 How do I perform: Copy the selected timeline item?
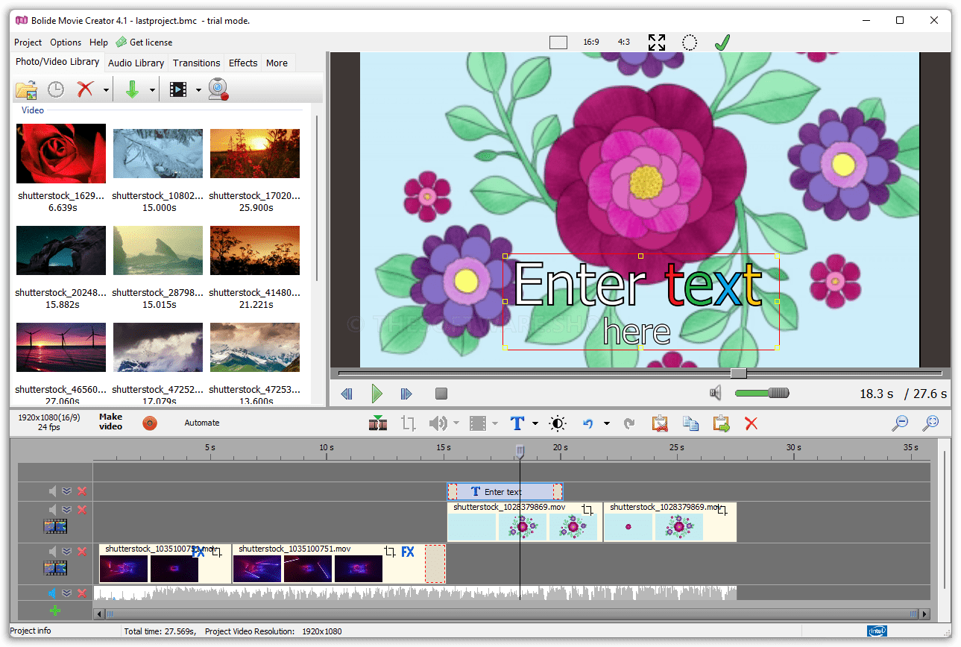click(691, 423)
